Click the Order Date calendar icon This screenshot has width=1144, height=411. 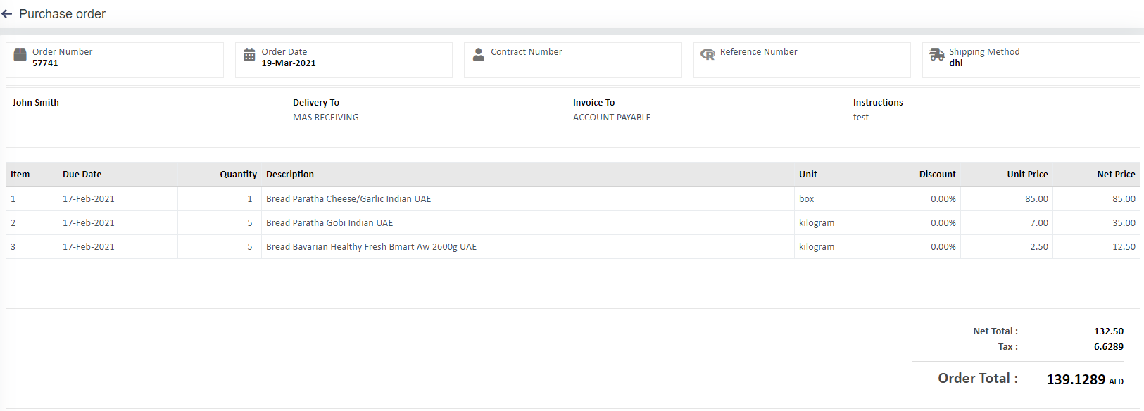(249, 54)
